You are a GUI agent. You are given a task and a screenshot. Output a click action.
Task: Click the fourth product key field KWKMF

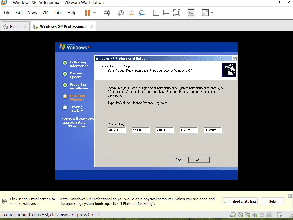click(x=189, y=131)
